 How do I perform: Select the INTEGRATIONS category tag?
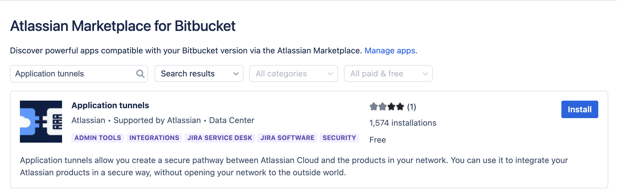coord(154,138)
